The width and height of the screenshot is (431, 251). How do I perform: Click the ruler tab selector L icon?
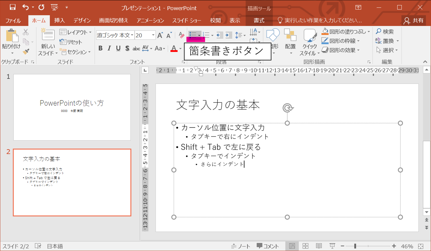coord(145,70)
